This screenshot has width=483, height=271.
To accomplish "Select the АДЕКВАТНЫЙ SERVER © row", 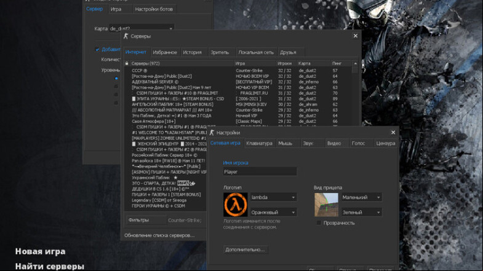I will (x=239, y=82).
